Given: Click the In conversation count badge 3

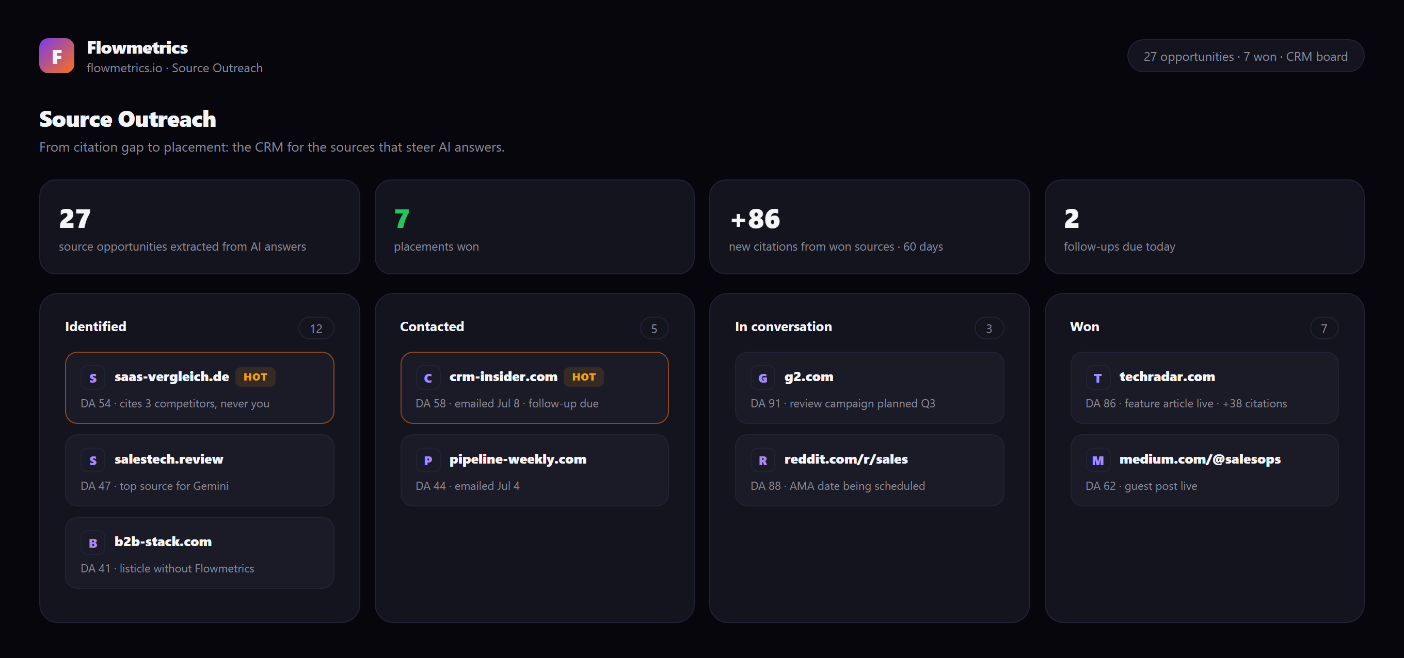Looking at the screenshot, I should (988, 328).
